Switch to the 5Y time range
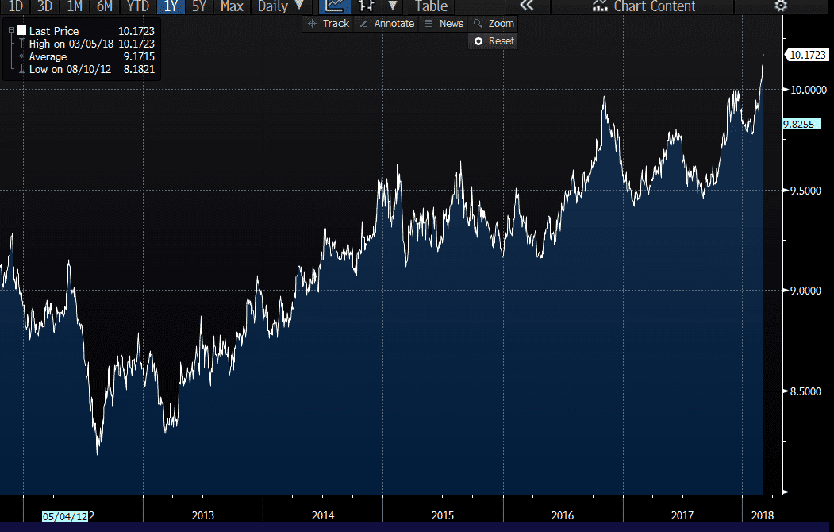This screenshot has height=532, width=834. pos(199,6)
